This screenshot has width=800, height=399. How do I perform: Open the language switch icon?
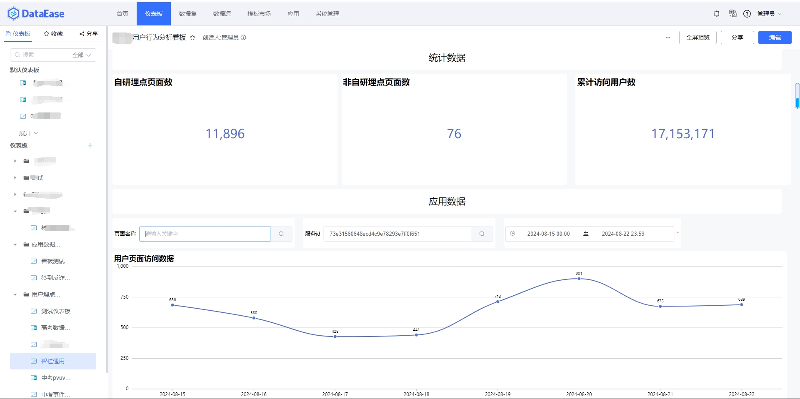[x=733, y=14]
